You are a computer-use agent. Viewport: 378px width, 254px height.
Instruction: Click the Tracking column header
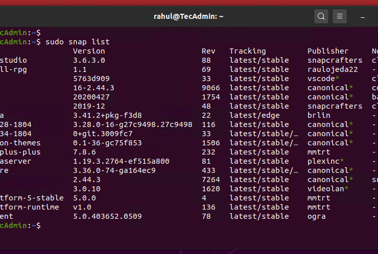pos(247,51)
